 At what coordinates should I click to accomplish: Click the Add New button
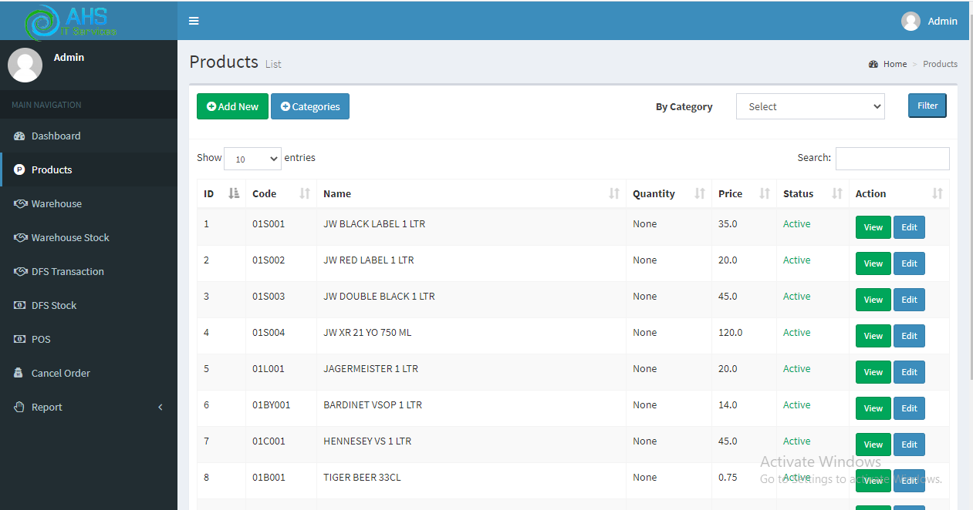point(232,107)
